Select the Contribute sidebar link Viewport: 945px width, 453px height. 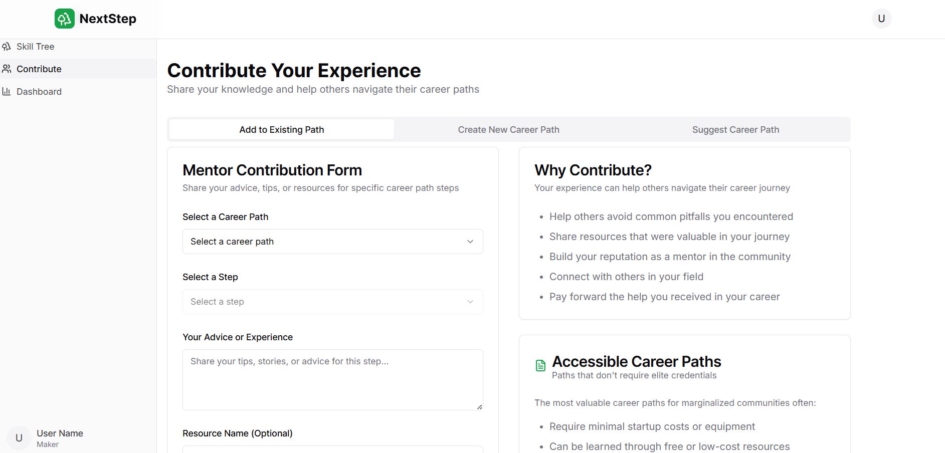tap(39, 69)
